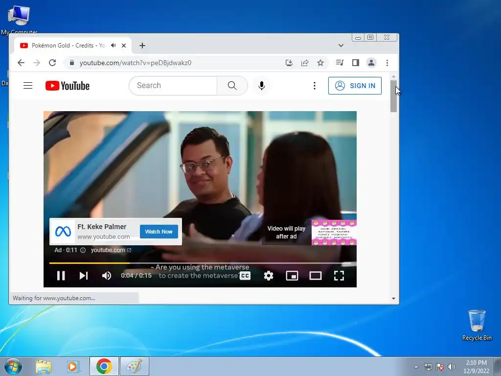The width and height of the screenshot is (501, 376).
Task: Go to YouTube home via logo
Action: pos(68,86)
